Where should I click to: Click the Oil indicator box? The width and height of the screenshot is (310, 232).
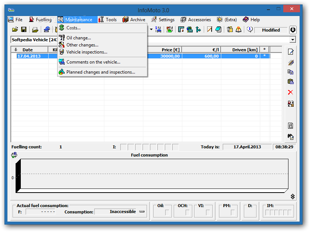point(167,212)
